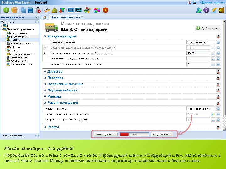Expand the Директор section
The width and height of the screenshot is (226, 169).
pos(45,72)
